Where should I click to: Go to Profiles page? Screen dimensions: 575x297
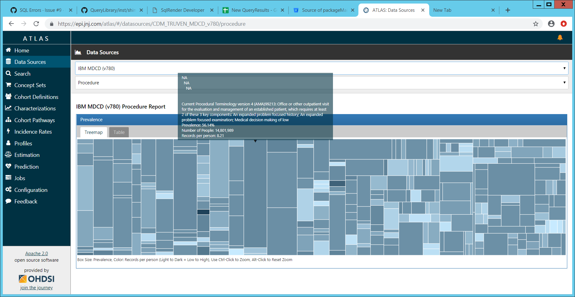pos(23,143)
